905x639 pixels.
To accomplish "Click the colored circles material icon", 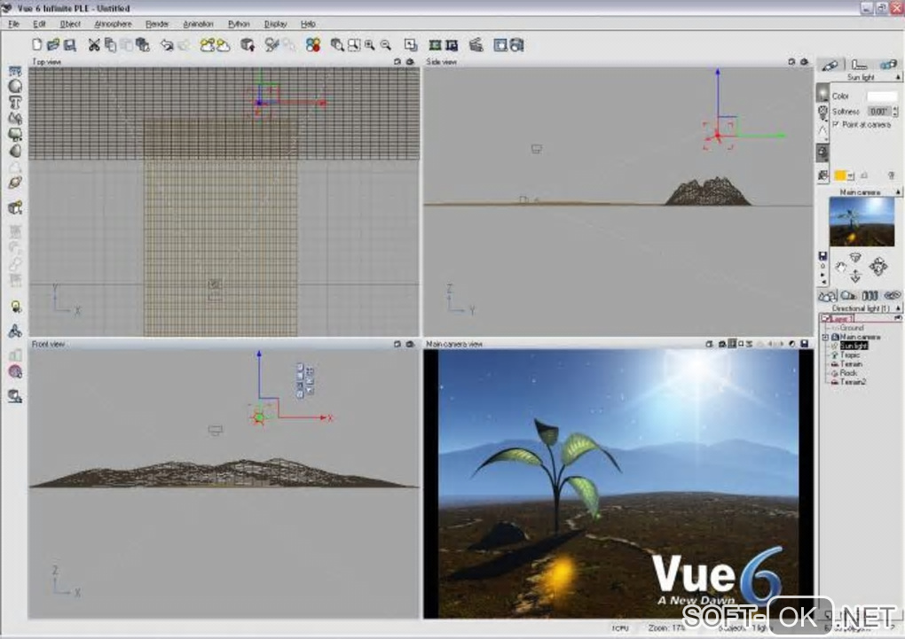I will tap(313, 45).
